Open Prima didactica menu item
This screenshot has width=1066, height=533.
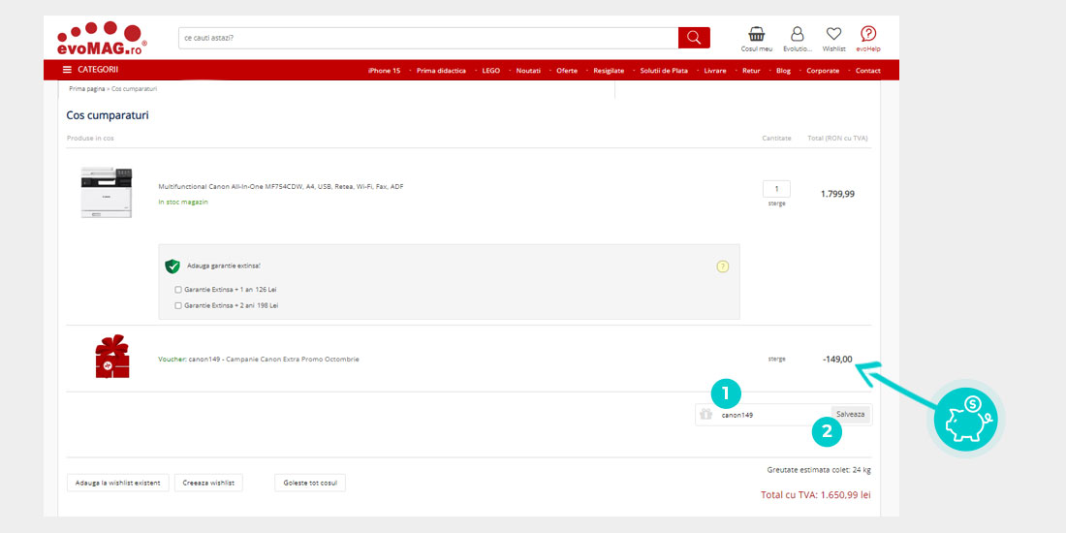(x=441, y=71)
